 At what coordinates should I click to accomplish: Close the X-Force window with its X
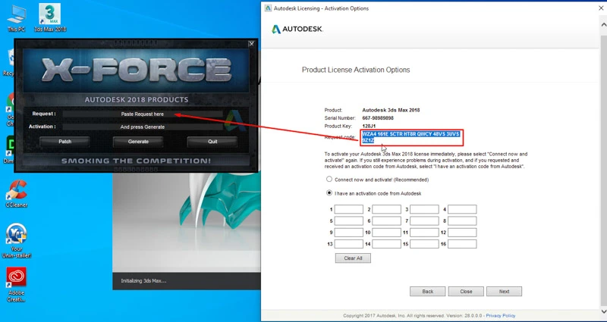[x=251, y=44]
